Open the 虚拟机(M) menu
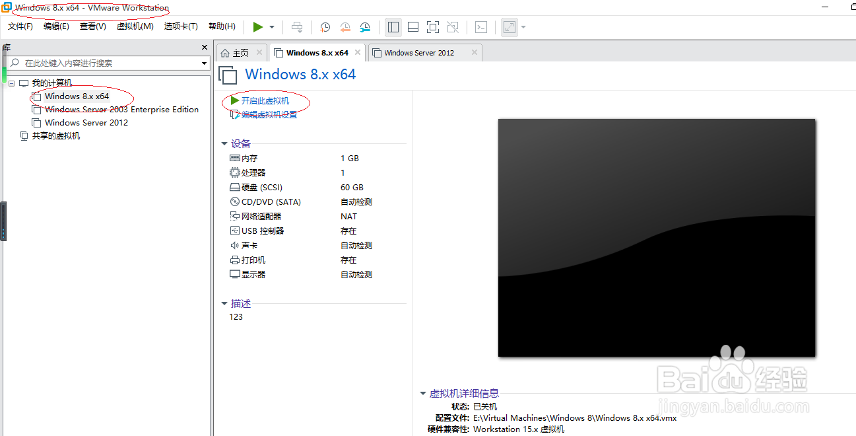Viewport: 856px width, 436px height. click(x=135, y=26)
